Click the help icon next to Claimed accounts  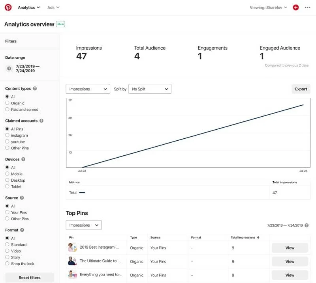pyautogui.click(x=41, y=121)
